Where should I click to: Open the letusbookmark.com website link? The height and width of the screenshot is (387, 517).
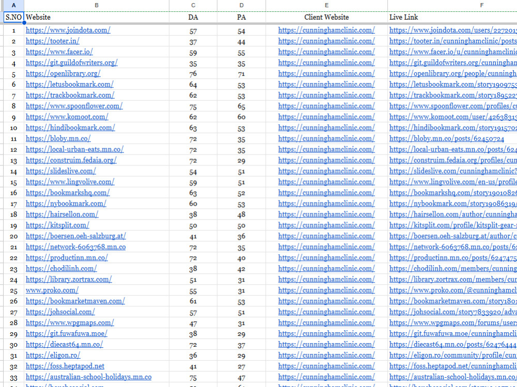70,84
